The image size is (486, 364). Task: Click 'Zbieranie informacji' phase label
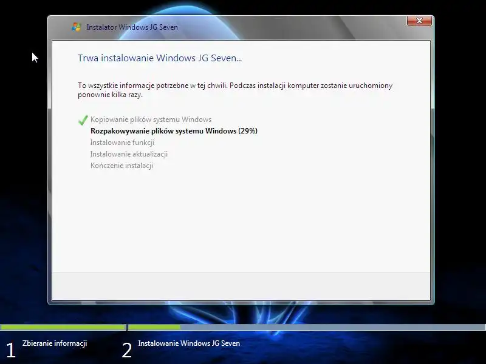point(55,343)
